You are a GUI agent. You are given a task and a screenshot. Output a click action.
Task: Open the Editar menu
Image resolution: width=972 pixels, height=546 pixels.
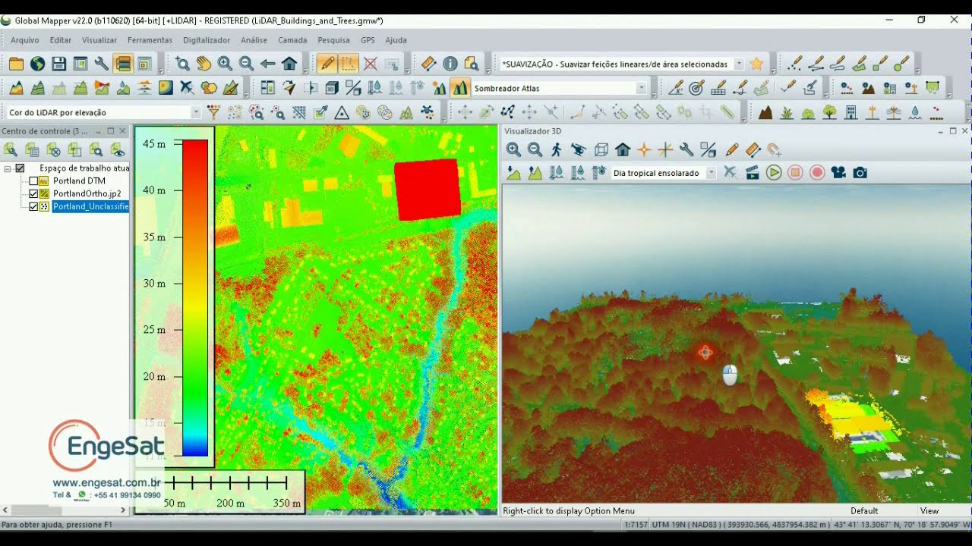click(61, 40)
